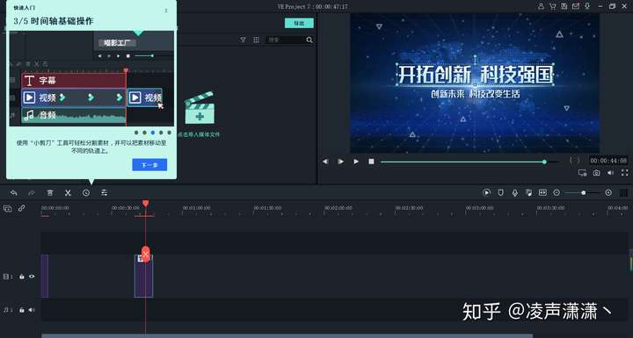Click the render preview icon in timeline toolbar
633x338 pixels.
[486, 193]
